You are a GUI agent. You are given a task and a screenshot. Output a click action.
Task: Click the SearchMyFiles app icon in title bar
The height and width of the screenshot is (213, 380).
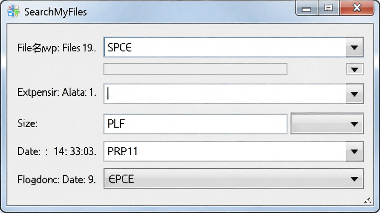tap(13, 11)
